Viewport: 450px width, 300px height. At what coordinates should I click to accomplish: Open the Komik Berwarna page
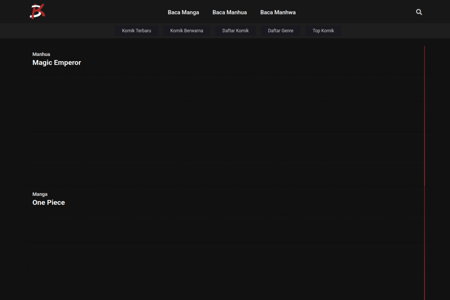click(x=187, y=31)
